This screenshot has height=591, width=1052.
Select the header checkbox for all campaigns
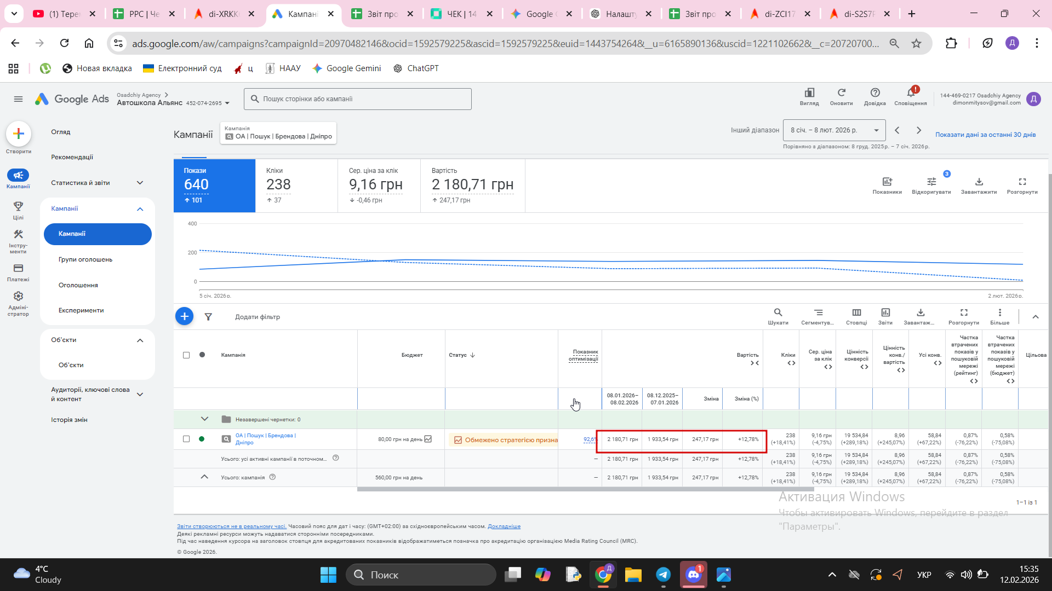[186, 355]
